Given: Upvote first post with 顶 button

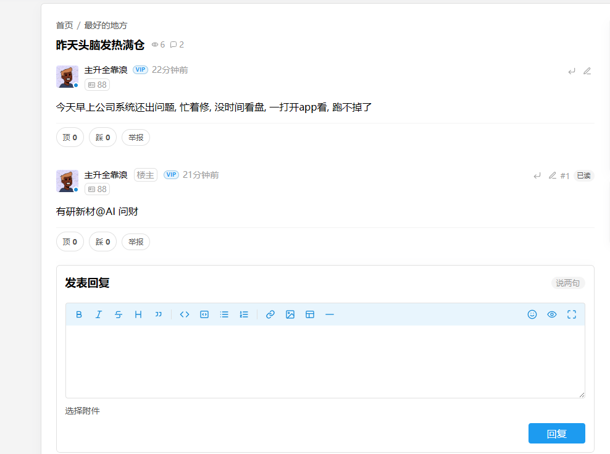Looking at the screenshot, I should (x=70, y=138).
